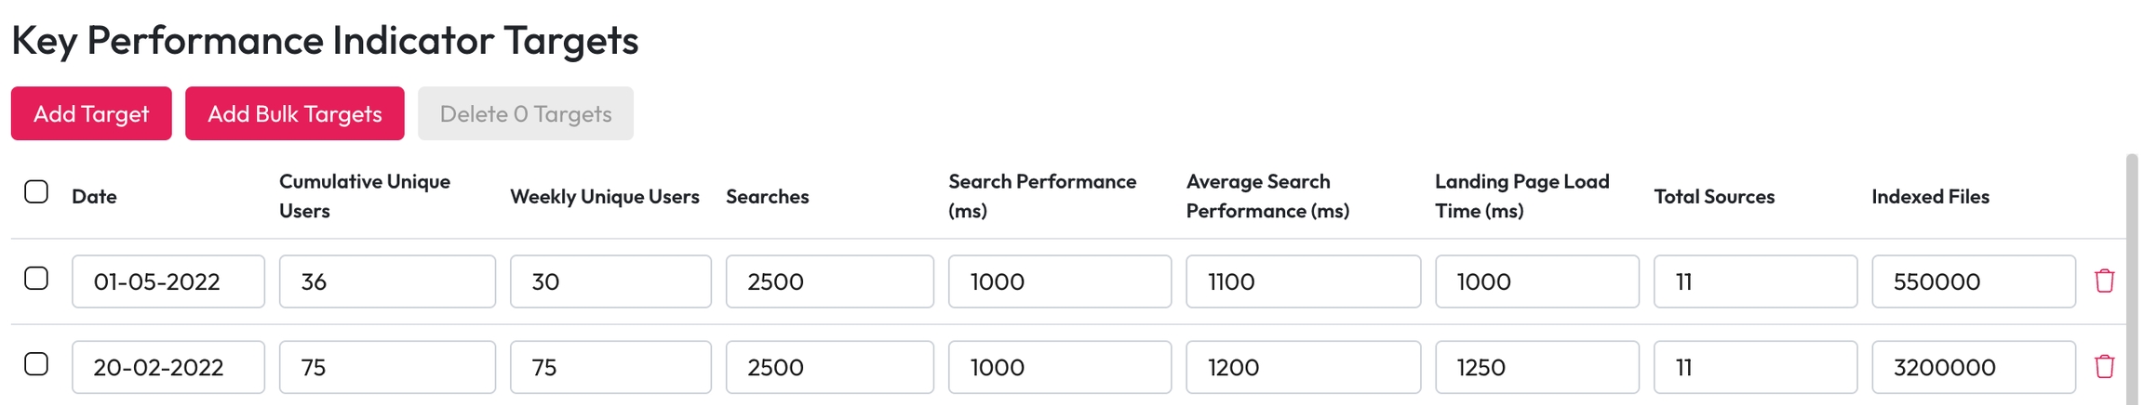Edit the date field showing 01-05-2022
The width and height of the screenshot is (2144, 405).
[167, 281]
